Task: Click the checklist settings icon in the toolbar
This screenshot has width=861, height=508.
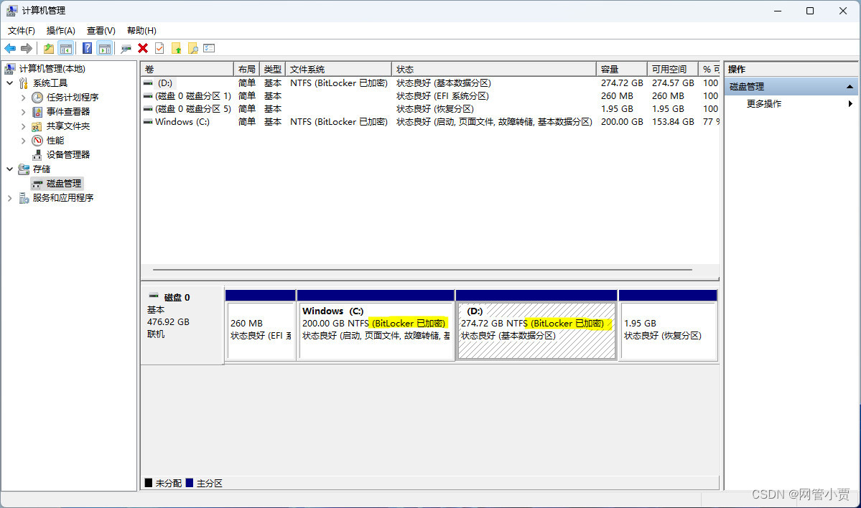Action: pyautogui.click(x=209, y=48)
